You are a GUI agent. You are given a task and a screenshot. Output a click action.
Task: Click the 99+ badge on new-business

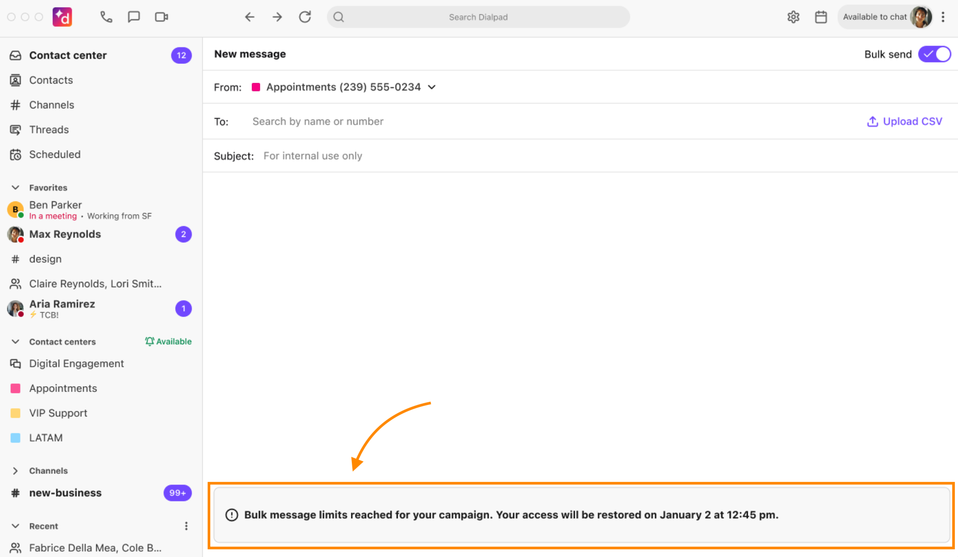(177, 493)
